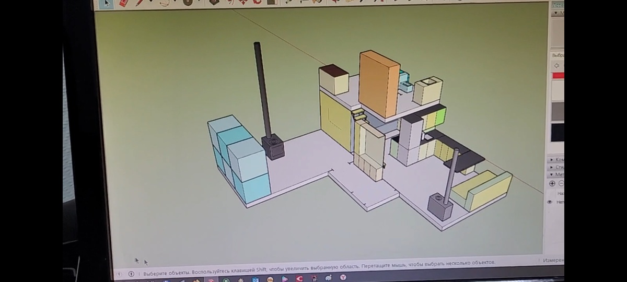Screen dimensions: 627x282
Task: Open Yandex browser from the taskbar
Action: point(343,278)
